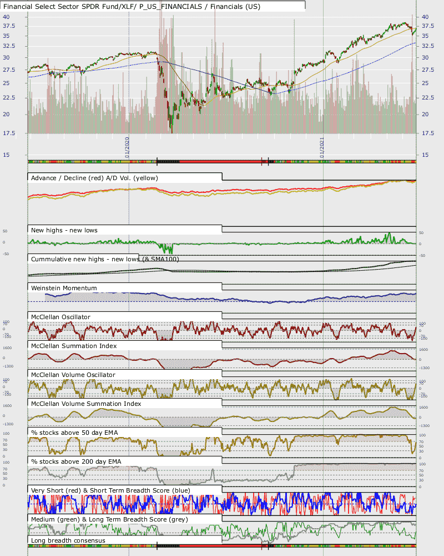
Task: Click the 37.5 price label on the right axis
Action: click(427, 26)
